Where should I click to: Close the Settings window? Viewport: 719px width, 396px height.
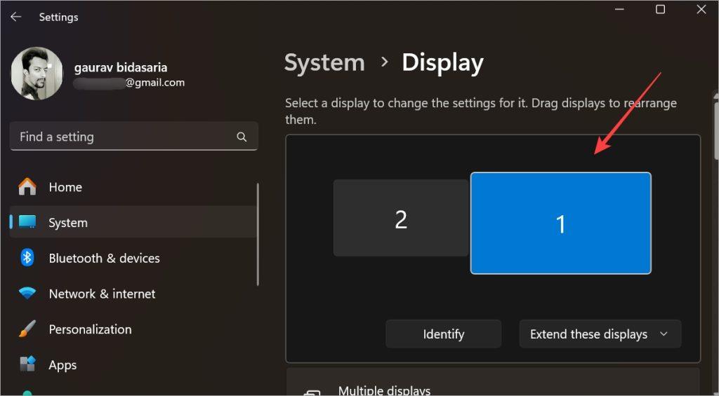point(701,9)
